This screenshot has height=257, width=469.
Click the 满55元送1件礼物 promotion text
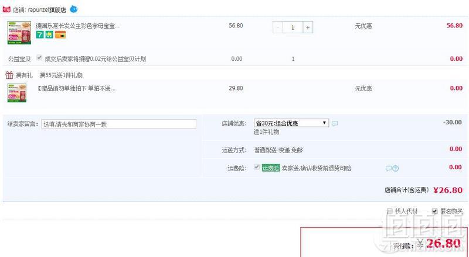click(61, 75)
